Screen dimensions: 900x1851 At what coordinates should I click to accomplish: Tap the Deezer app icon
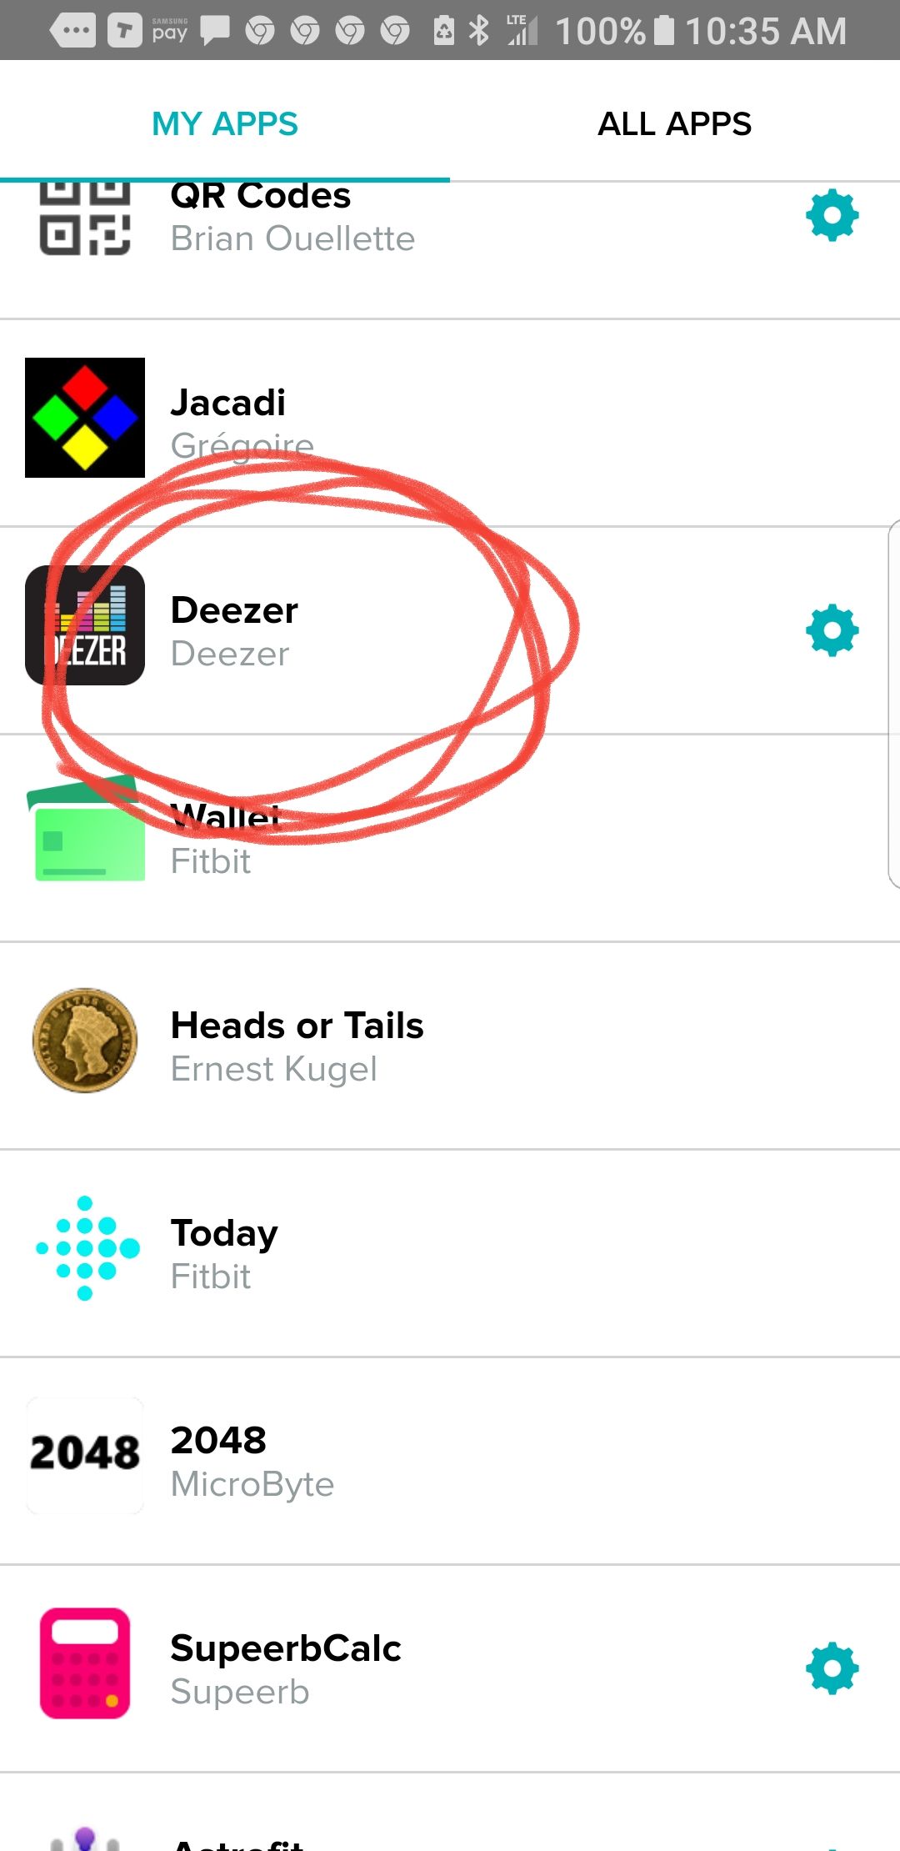[x=85, y=625]
